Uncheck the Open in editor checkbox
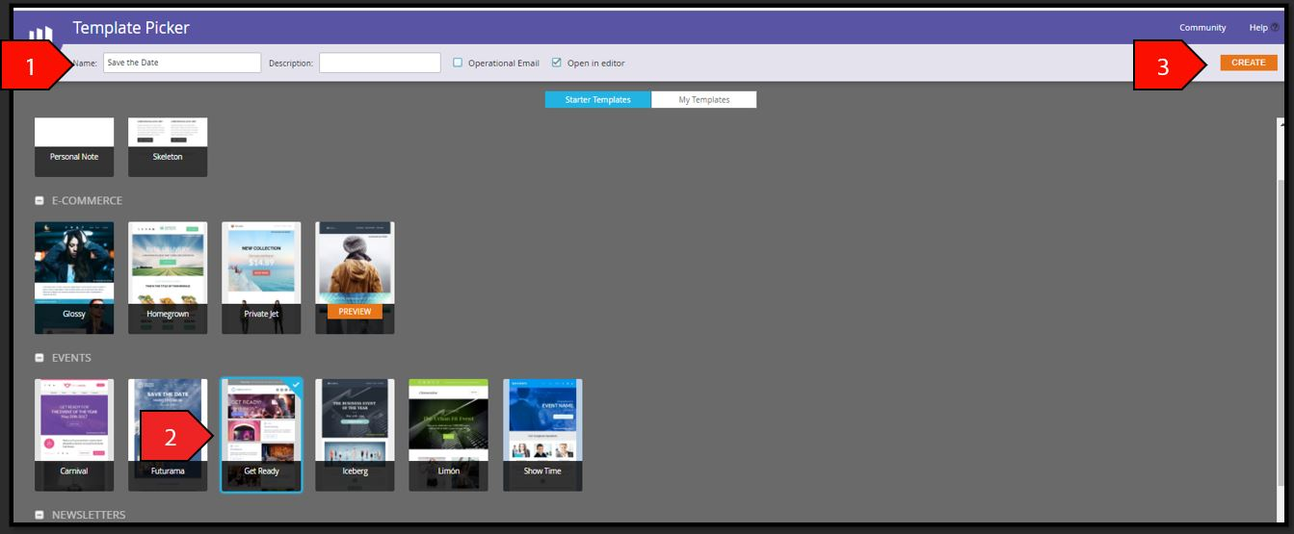Image resolution: width=1294 pixels, height=534 pixels. pos(557,63)
